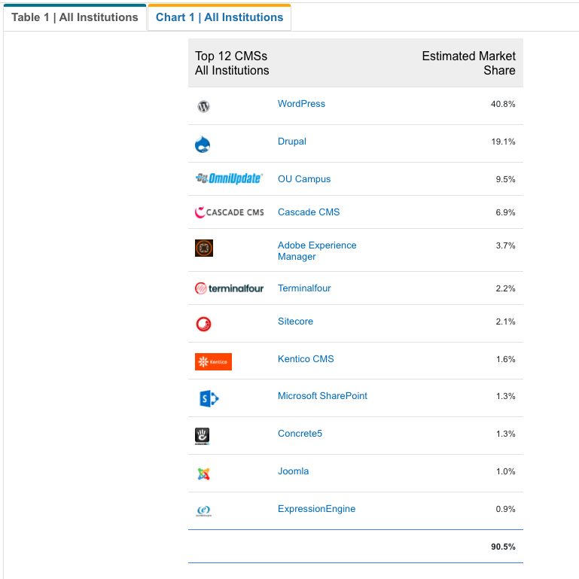Click the Concrete5 hand icon
Viewport: 579px width, 579px height.
point(202,436)
